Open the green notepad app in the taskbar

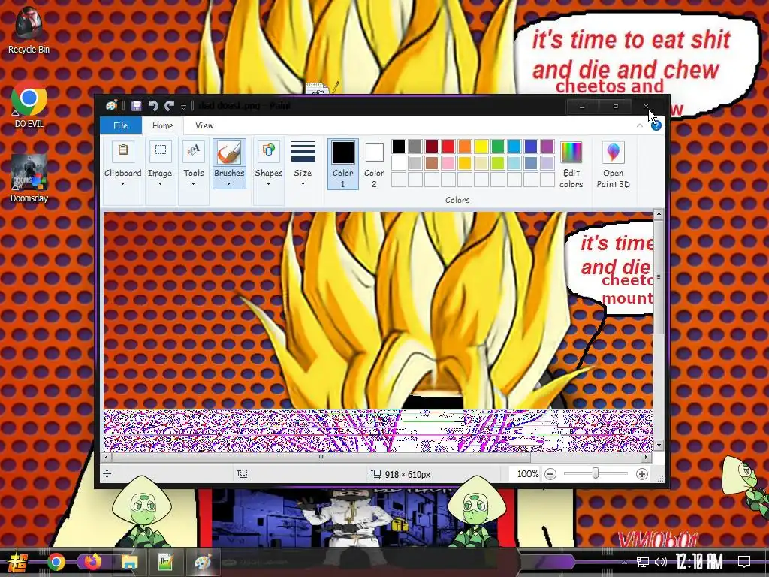(166, 562)
